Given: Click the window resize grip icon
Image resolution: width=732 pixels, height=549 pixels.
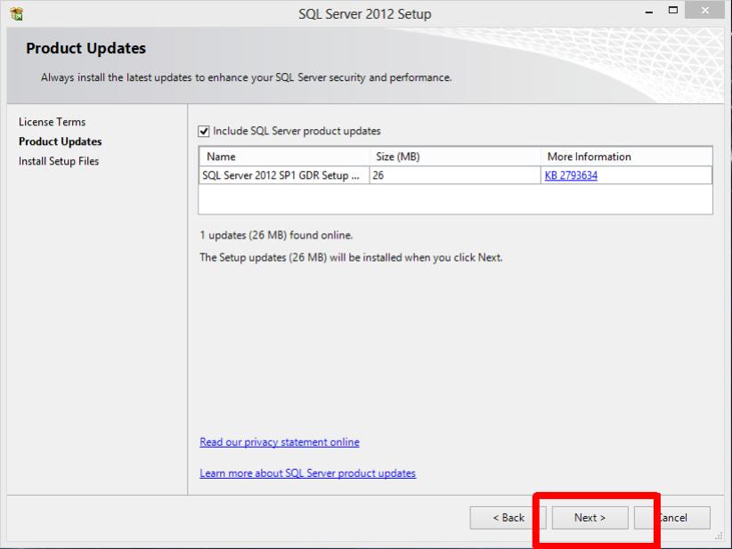Looking at the screenshot, I should coord(720,537).
